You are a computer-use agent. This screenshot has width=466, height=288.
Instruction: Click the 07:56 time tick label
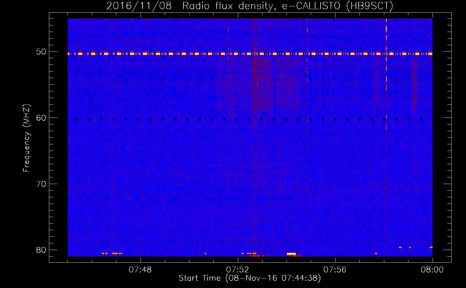click(335, 270)
